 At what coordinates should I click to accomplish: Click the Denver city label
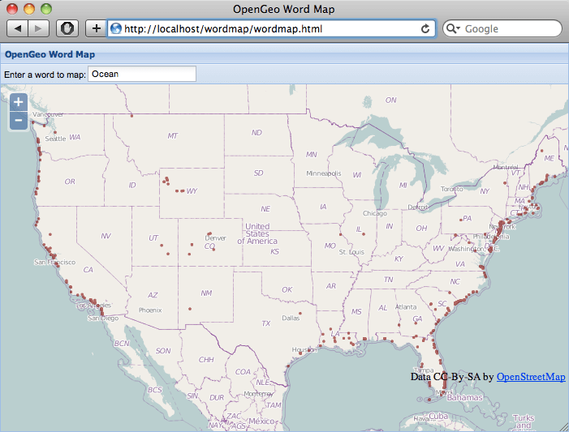pyautogui.click(x=216, y=238)
